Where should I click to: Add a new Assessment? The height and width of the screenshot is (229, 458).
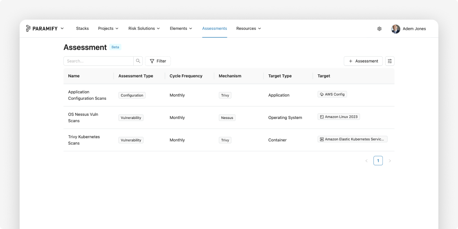pos(363,61)
